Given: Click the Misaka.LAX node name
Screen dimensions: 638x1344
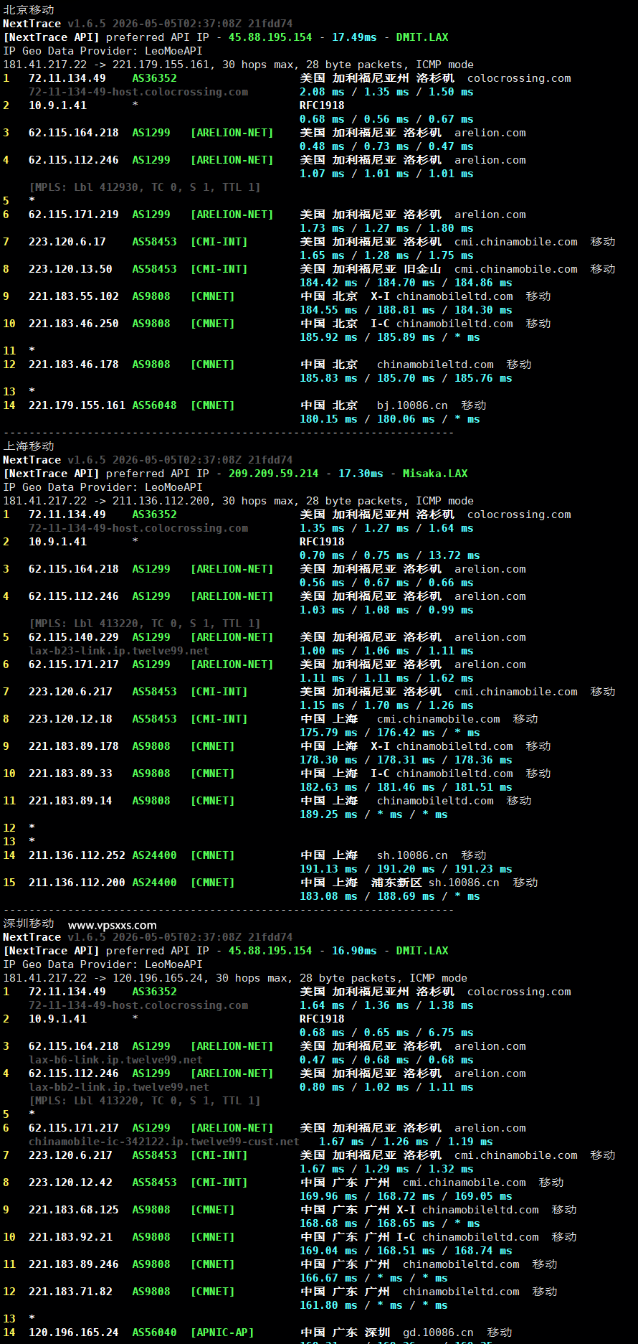Looking at the screenshot, I should [435, 474].
